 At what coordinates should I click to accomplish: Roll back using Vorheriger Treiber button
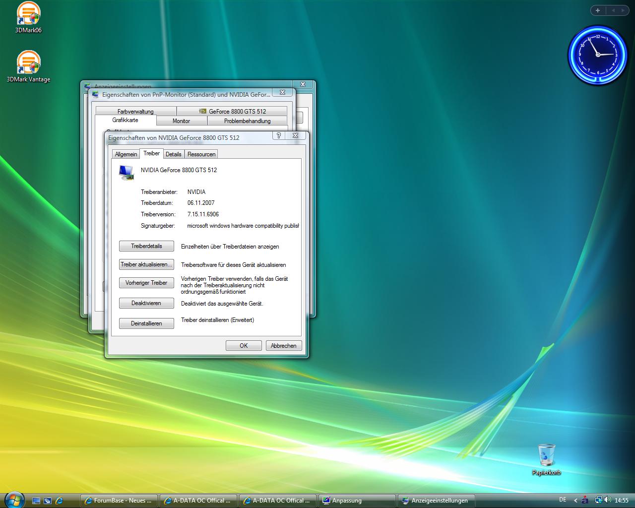(146, 283)
